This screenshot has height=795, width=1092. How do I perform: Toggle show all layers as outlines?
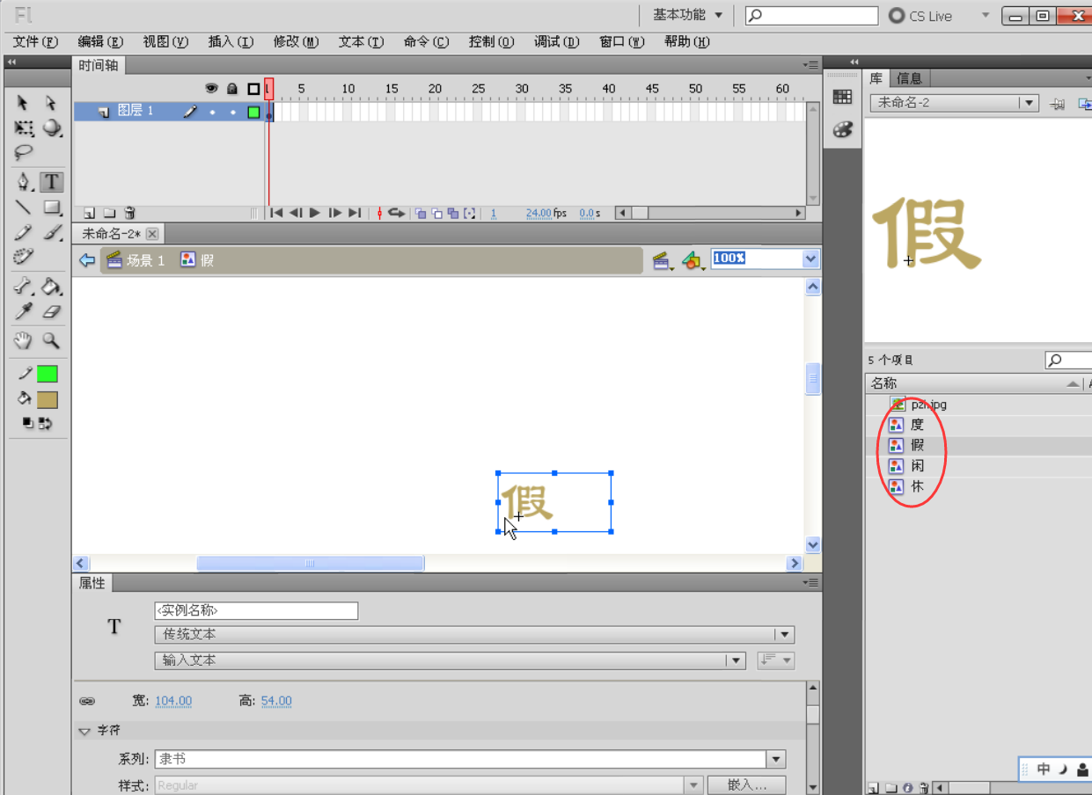pyautogui.click(x=253, y=89)
